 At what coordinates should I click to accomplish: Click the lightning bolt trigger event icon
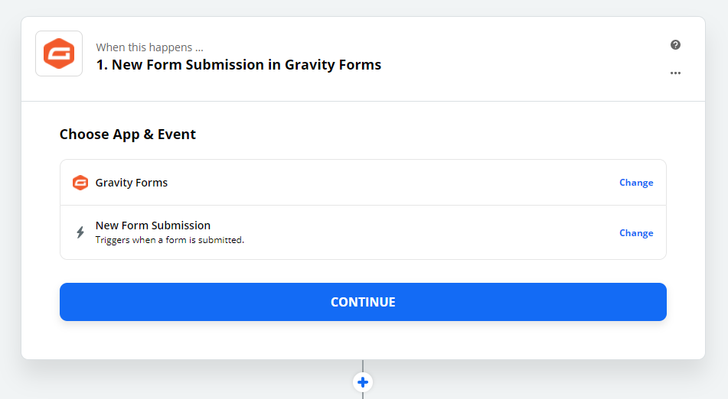point(80,232)
